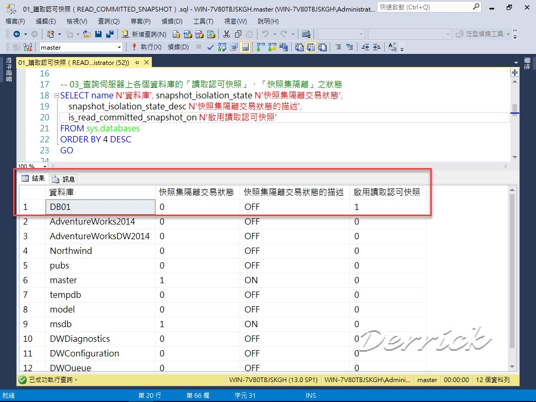The height and width of the screenshot is (402, 536).
Task: Expand the New Project dropdown arrow
Action: point(60,34)
